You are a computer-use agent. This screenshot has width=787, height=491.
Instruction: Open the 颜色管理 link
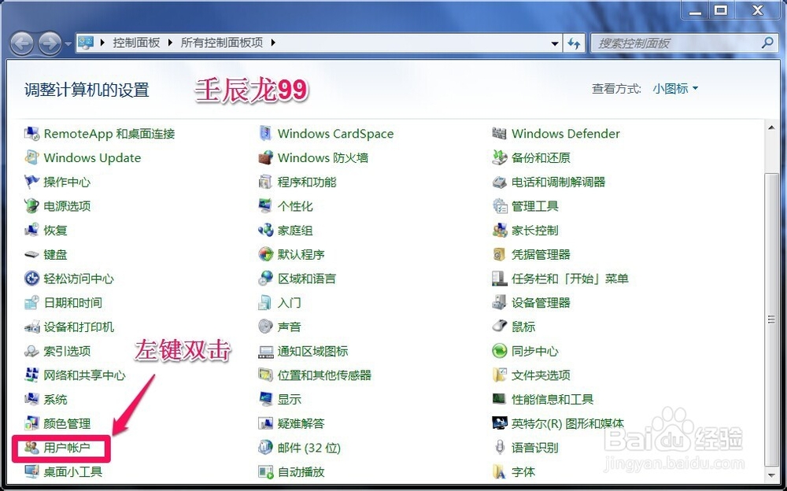pyautogui.click(x=67, y=423)
